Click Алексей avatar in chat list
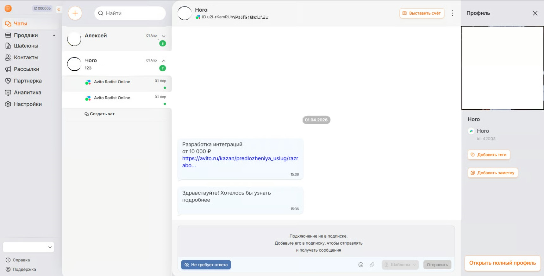Screen dimensions: 544x276 (x=74, y=39)
